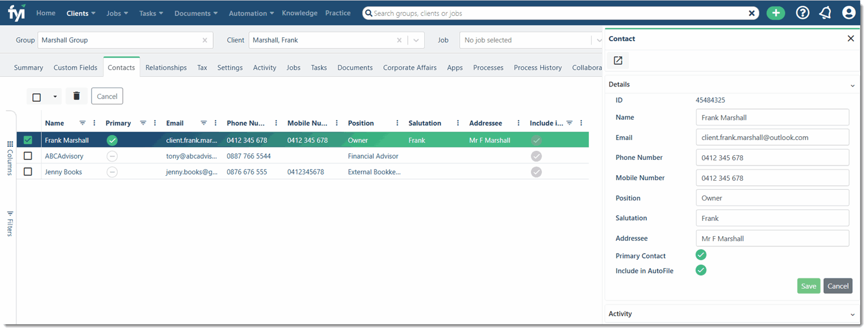Open Knowledge in top navigation

(x=299, y=13)
